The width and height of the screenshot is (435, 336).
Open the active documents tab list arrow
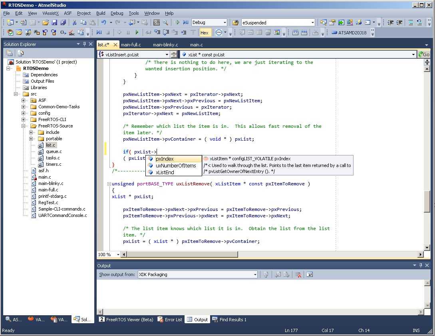[426, 45]
